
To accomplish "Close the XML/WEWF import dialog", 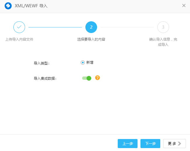I will tap(184, 6).
